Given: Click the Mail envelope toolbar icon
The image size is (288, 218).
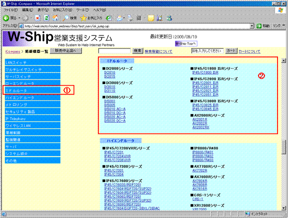Looking at the screenshot, I should point(120,18).
